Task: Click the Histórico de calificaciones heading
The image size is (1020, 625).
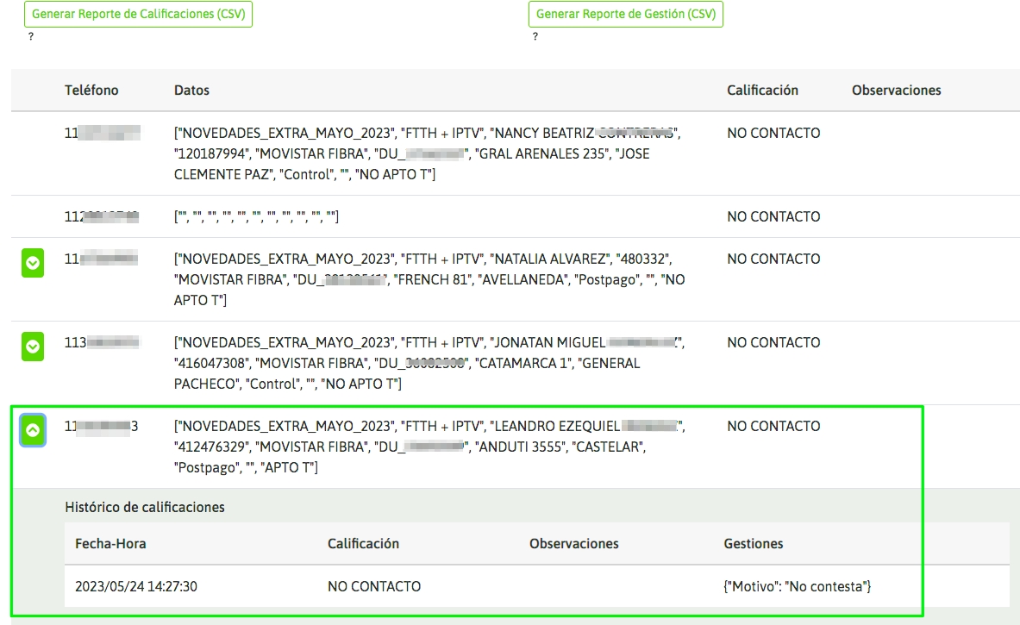Action: coord(145,508)
